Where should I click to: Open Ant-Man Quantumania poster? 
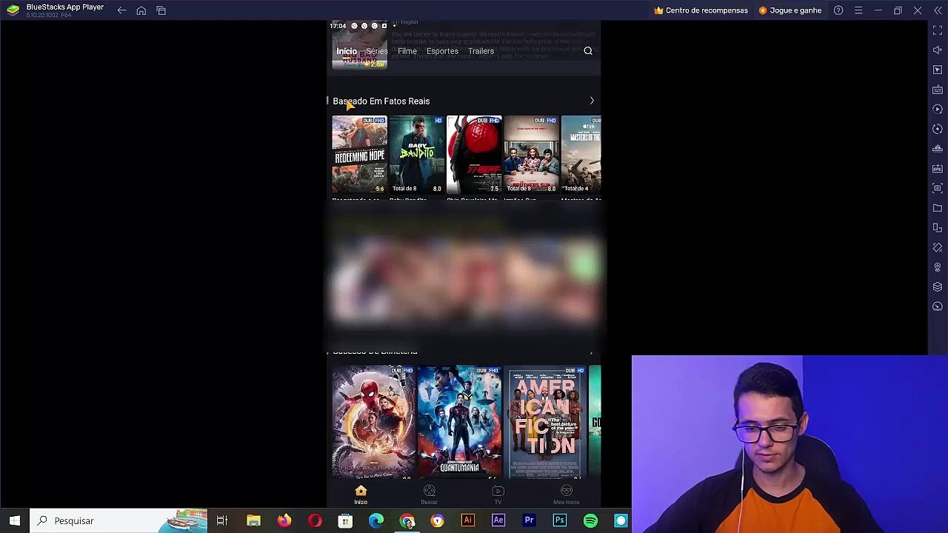459,422
